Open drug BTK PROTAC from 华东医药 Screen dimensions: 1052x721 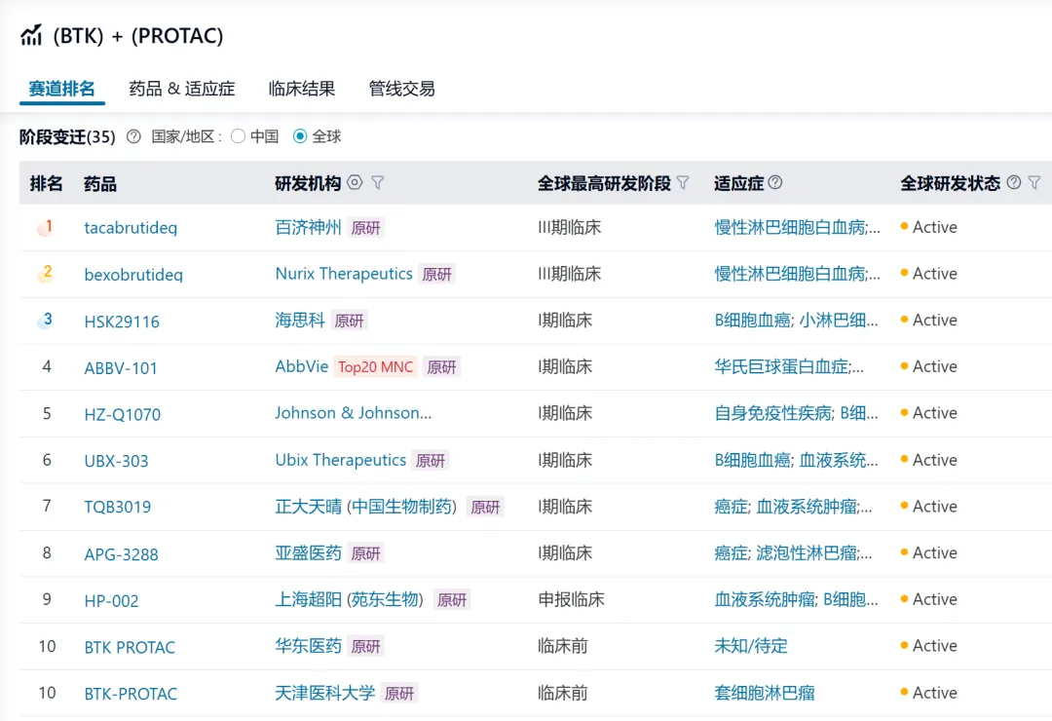click(130, 647)
